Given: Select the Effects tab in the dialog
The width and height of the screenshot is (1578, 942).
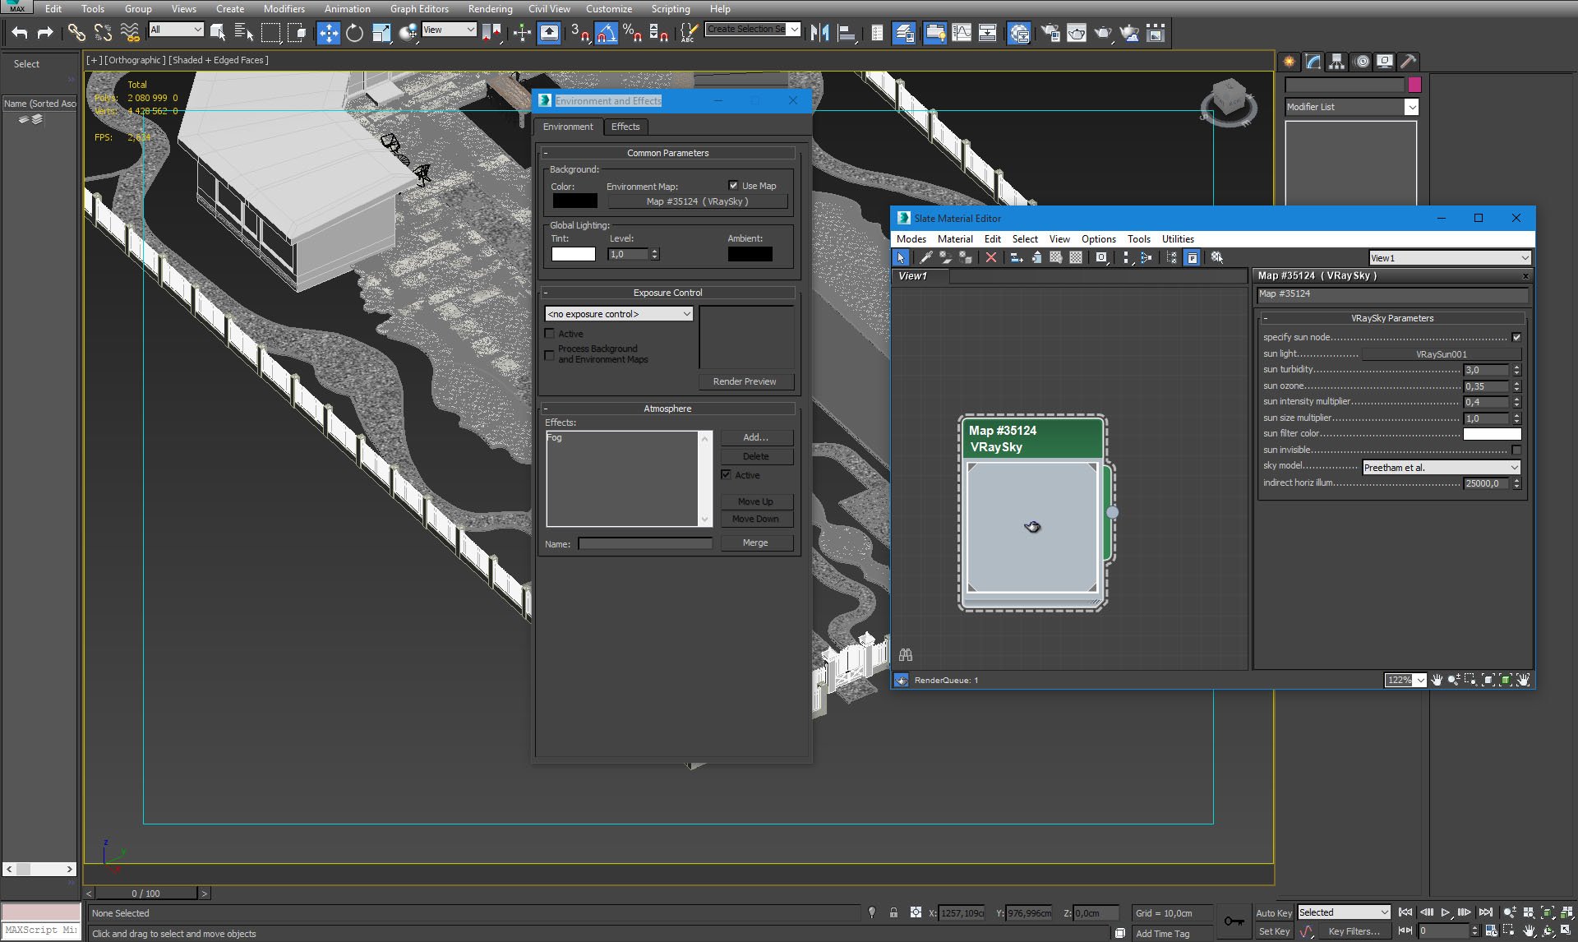Looking at the screenshot, I should point(625,126).
